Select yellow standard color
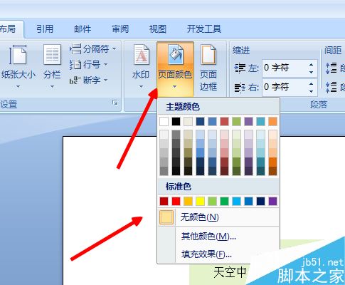The image size is (345, 285). pyautogui.click(x=200, y=201)
